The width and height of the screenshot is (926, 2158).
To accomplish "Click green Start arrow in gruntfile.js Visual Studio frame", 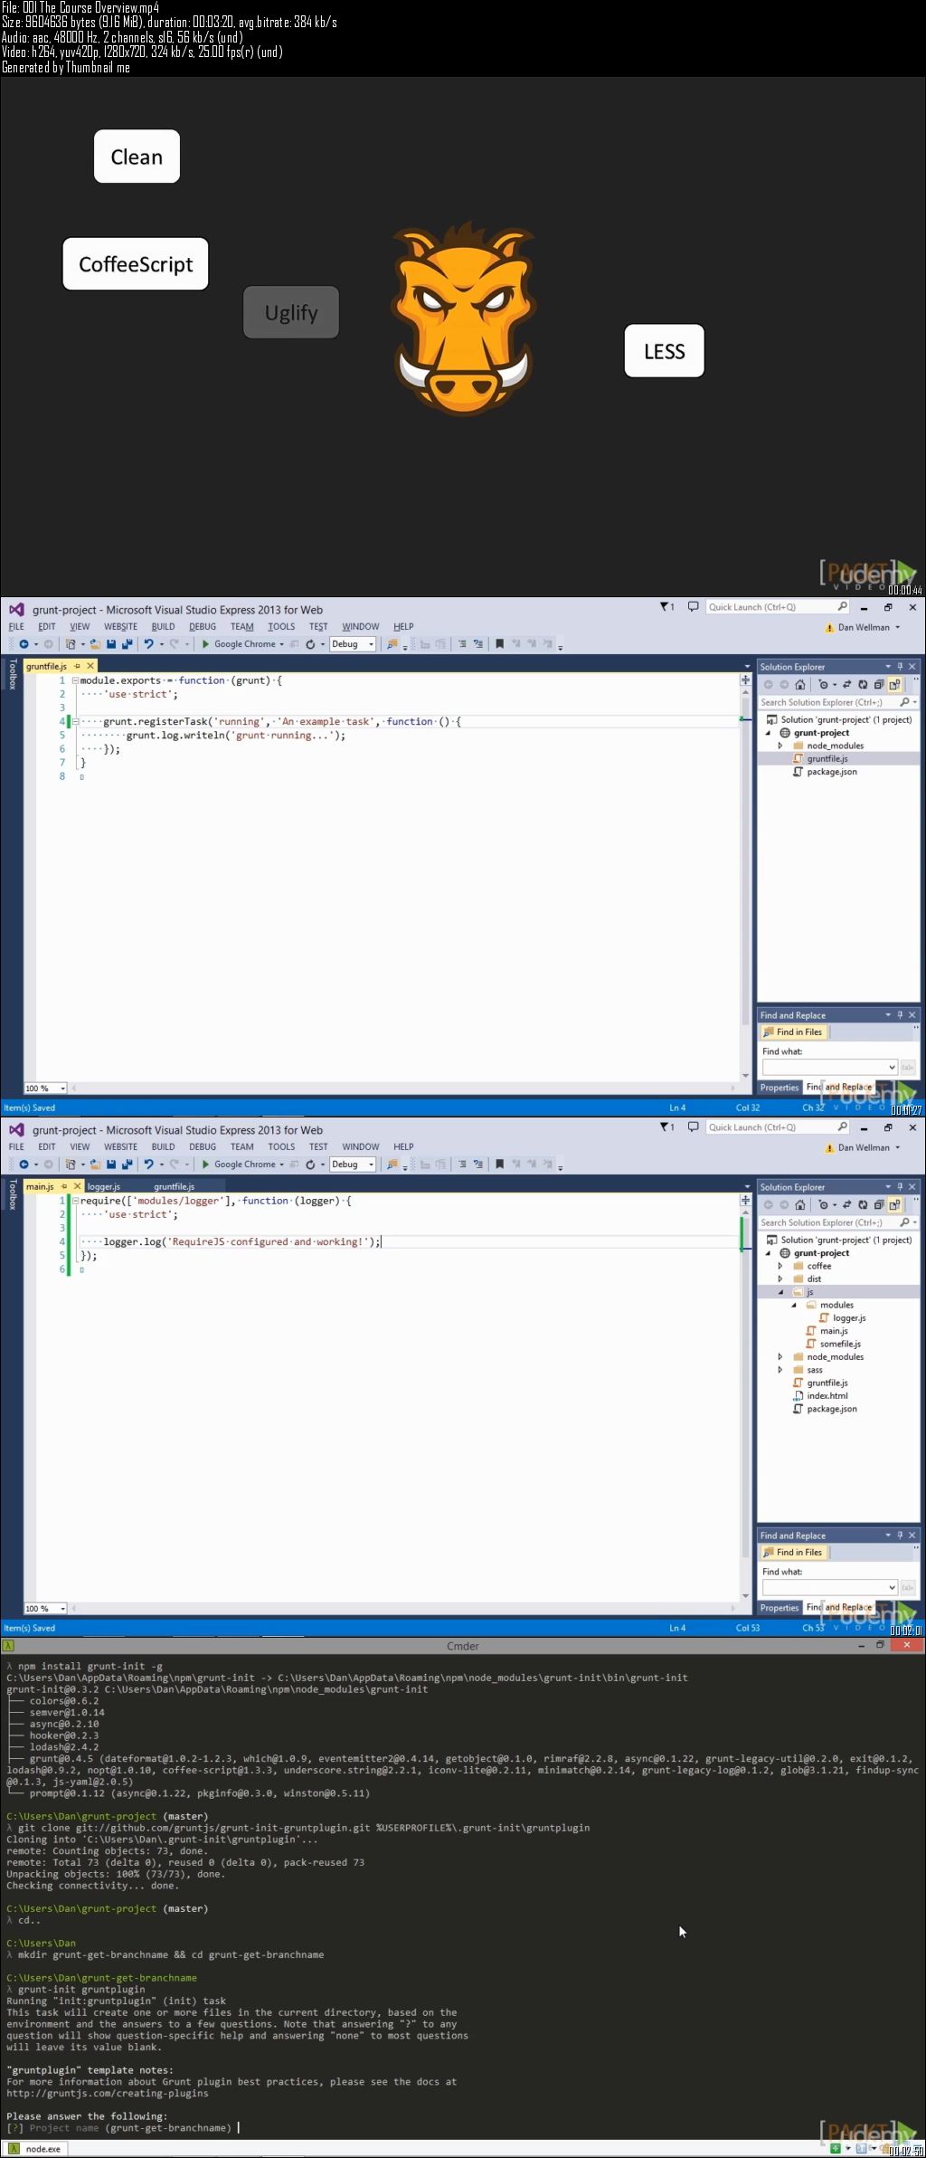I will [206, 644].
